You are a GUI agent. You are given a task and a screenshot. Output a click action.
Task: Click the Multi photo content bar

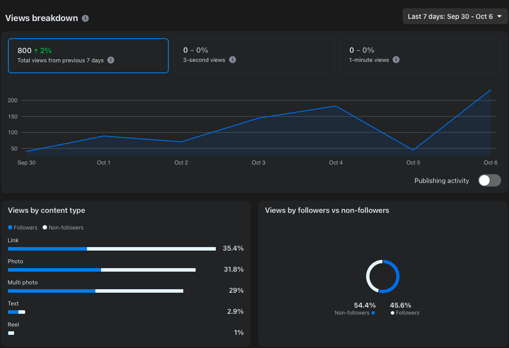pos(95,291)
